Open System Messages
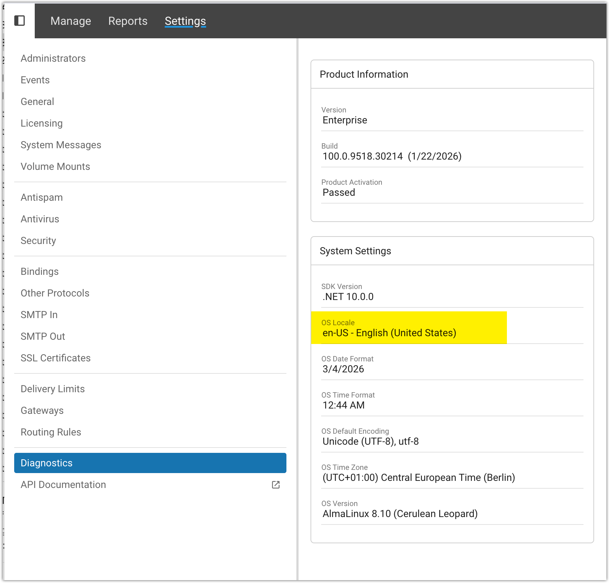Viewport: 609px width, 583px height. point(61,145)
